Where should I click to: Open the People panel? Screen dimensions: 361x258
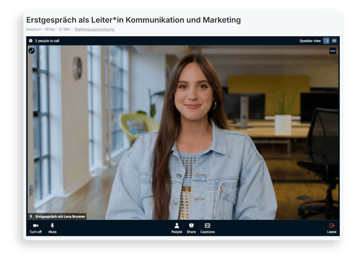pyautogui.click(x=177, y=229)
